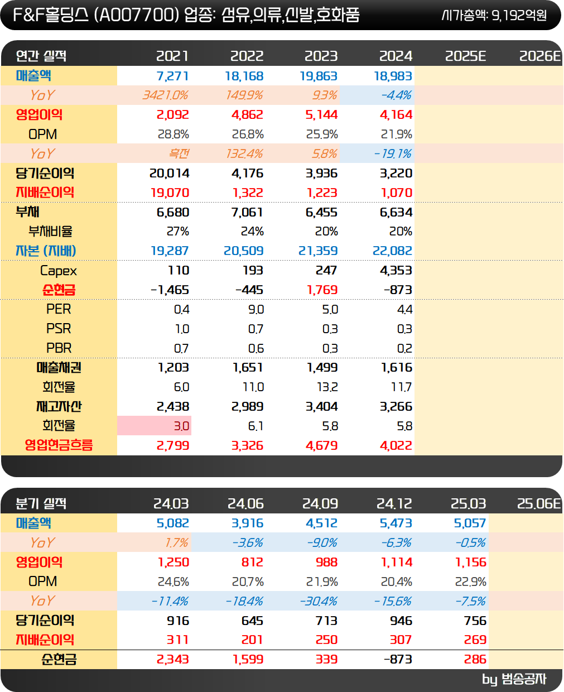
Task: Select the 2026E column header
Action: 539,56
